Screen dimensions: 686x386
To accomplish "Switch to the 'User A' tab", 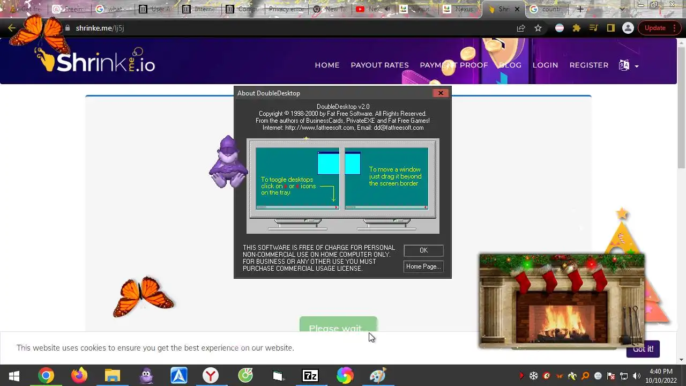I will coord(155,9).
